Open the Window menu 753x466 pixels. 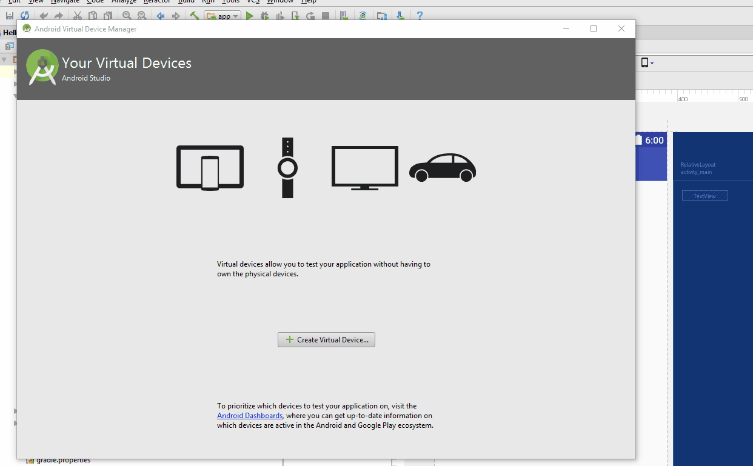[x=280, y=2]
